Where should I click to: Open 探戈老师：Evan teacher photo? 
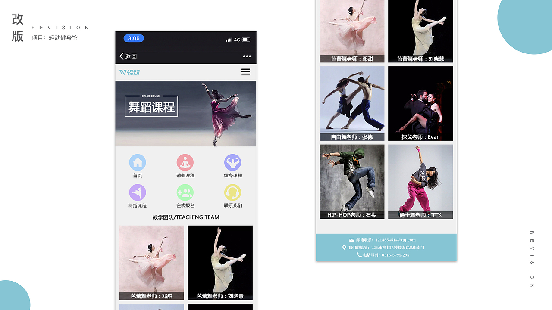pyautogui.click(x=420, y=103)
